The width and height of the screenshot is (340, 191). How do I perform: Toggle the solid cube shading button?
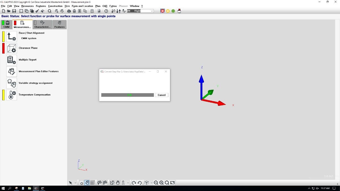click(92, 183)
